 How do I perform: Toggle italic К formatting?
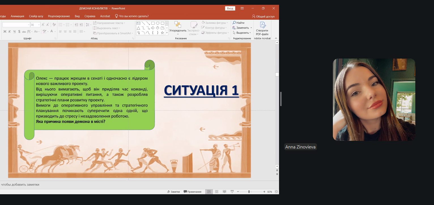point(10,31)
